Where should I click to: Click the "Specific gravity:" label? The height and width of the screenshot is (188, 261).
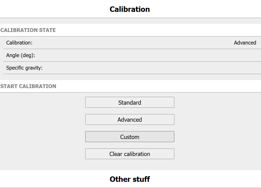click(24, 68)
